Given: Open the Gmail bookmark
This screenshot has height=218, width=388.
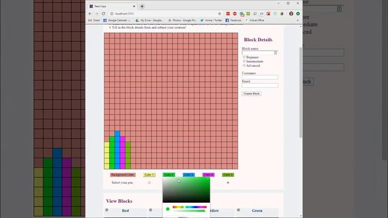Looking at the screenshot, I should (x=95, y=20).
